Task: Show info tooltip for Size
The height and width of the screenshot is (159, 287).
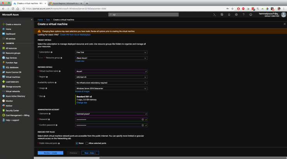Action: [44, 96]
